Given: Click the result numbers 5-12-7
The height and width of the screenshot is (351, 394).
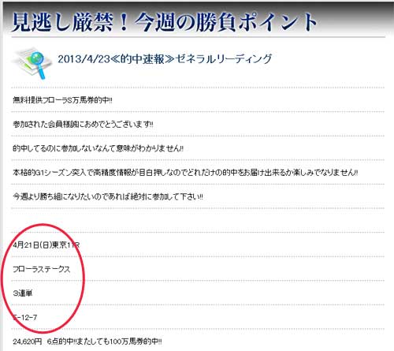Looking at the screenshot, I should coord(25,317).
